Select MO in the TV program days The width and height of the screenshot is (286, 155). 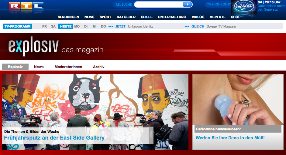[77, 26]
